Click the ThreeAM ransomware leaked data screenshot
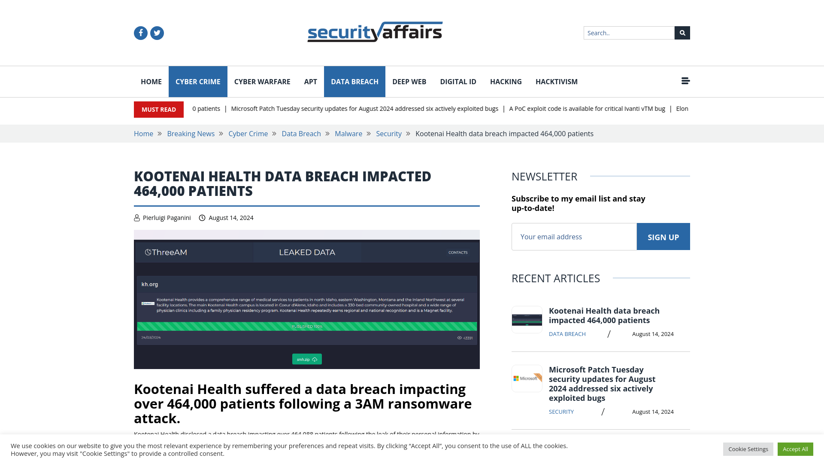This screenshot has height=464, width=824. tap(306, 299)
